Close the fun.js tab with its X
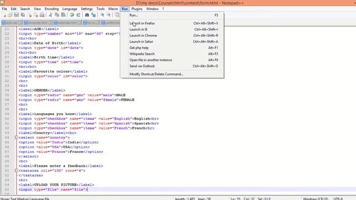 97,23
